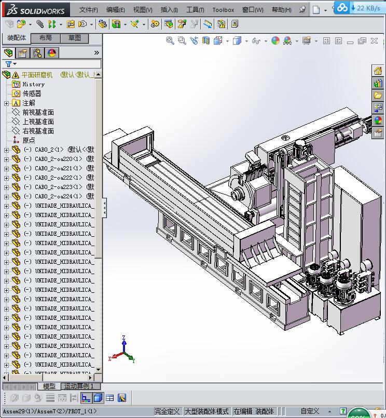
Task: Switch to the 草图 tab
Action: coord(75,38)
